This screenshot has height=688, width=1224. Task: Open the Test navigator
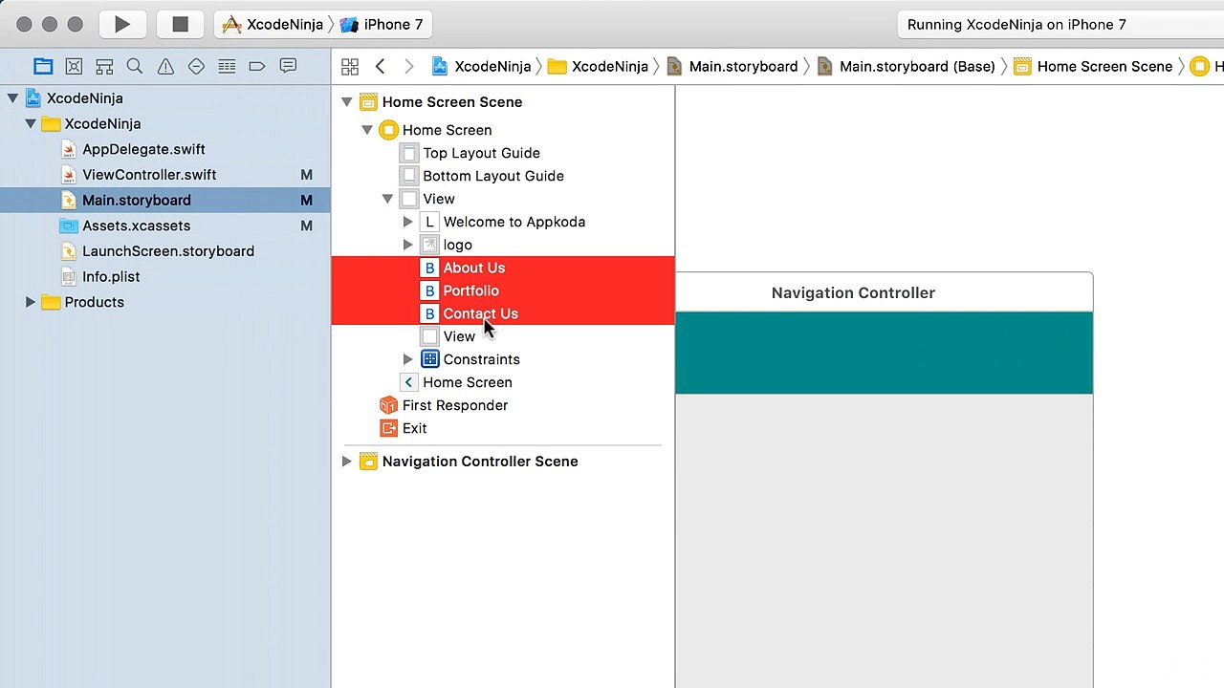[x=196, y=66]
